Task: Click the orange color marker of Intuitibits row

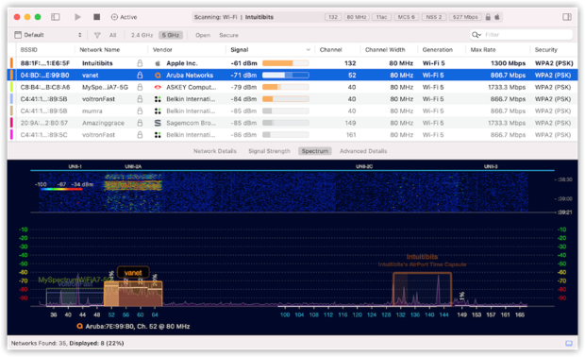Action: pyautogui.click(x=11, y=63)
